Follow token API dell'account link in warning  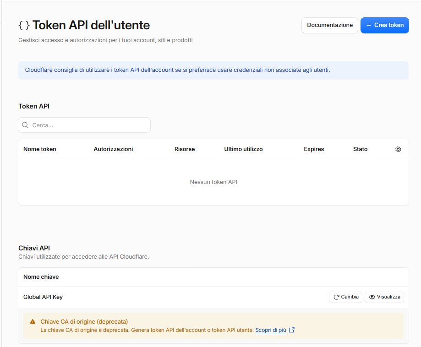pyautogui.click(x=178, y=330)
